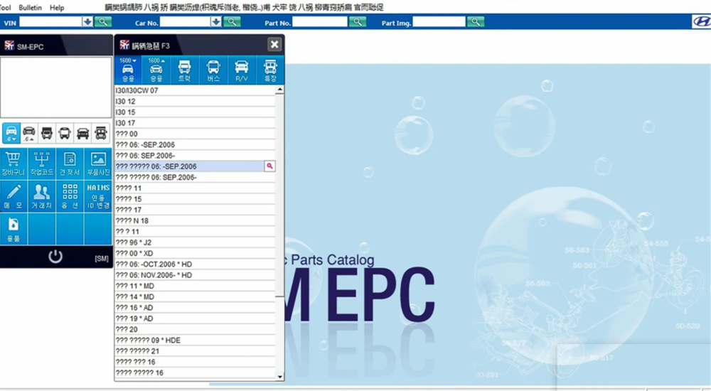The width and height of the screenshot is (711, 391).
Task: Select 'I30 17' in the list
Action: pos(195,123)
